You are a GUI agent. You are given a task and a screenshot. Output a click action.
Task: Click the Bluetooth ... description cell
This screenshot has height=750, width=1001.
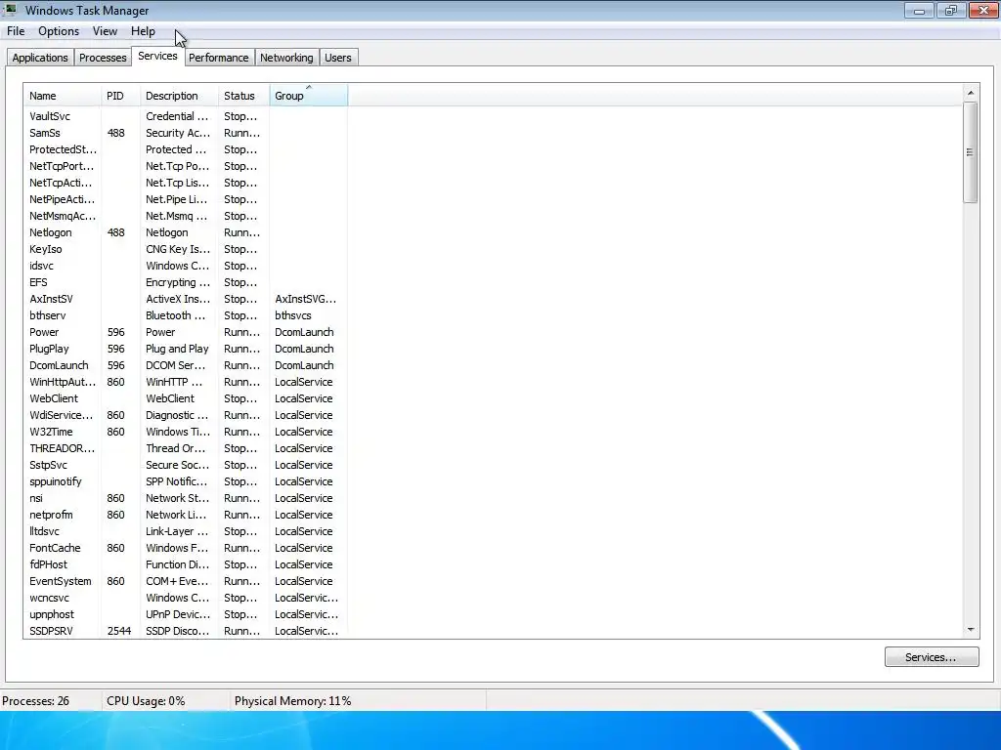tap(176, 315)
